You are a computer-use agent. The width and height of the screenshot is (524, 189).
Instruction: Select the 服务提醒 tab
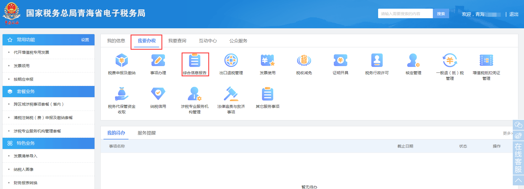pos(147,133)
